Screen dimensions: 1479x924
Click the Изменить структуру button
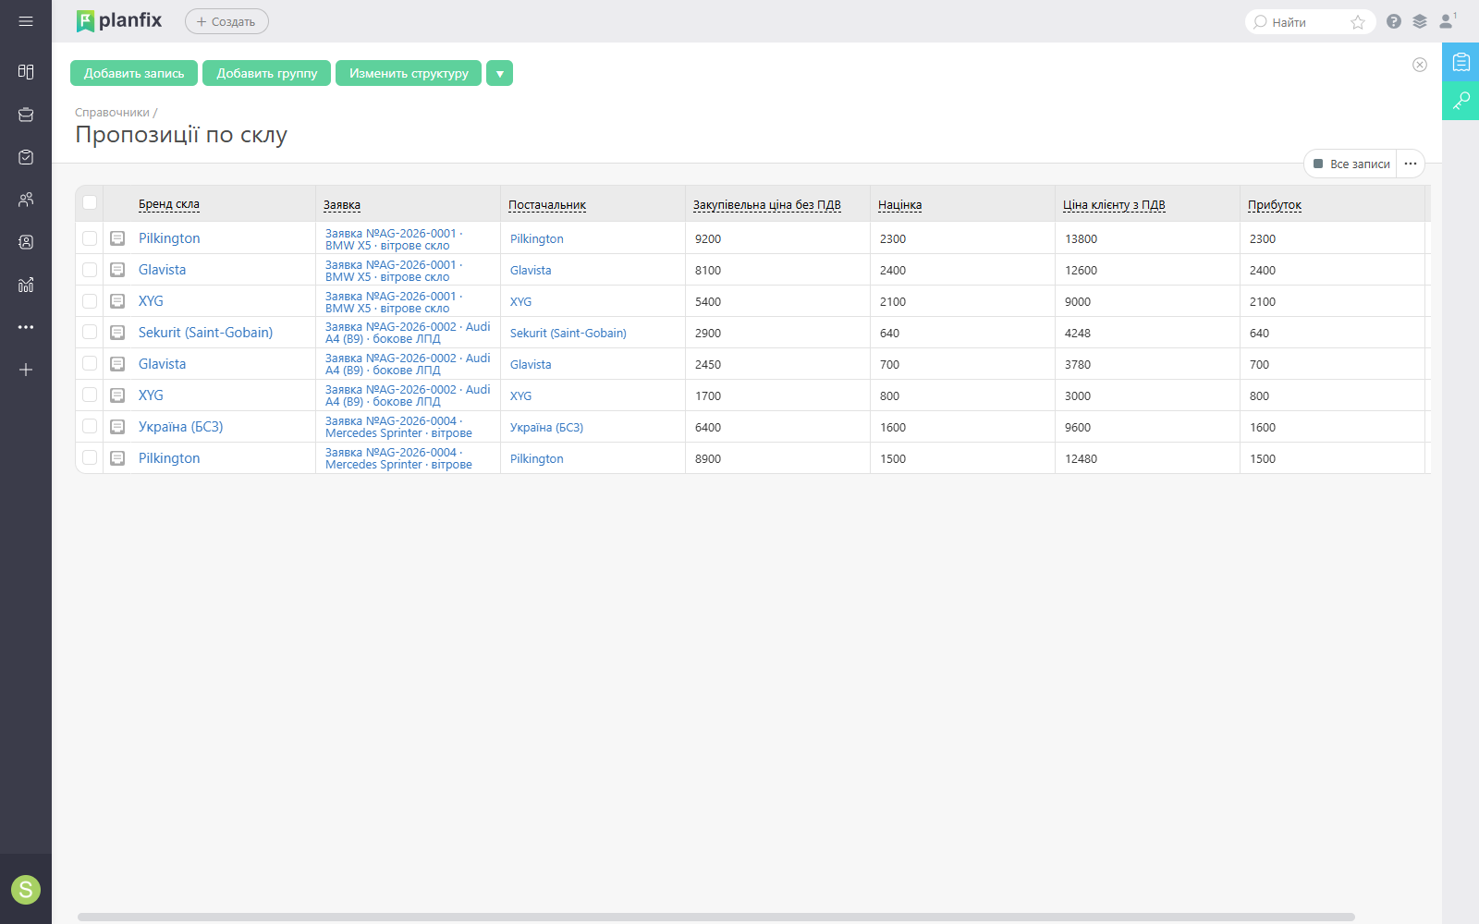[409, 73]
